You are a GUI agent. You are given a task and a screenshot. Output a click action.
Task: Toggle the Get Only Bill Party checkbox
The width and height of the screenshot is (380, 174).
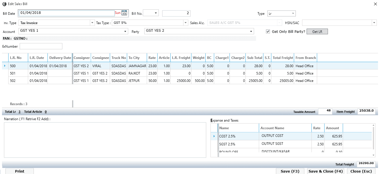pyautogui.click(x=268, y=31)
